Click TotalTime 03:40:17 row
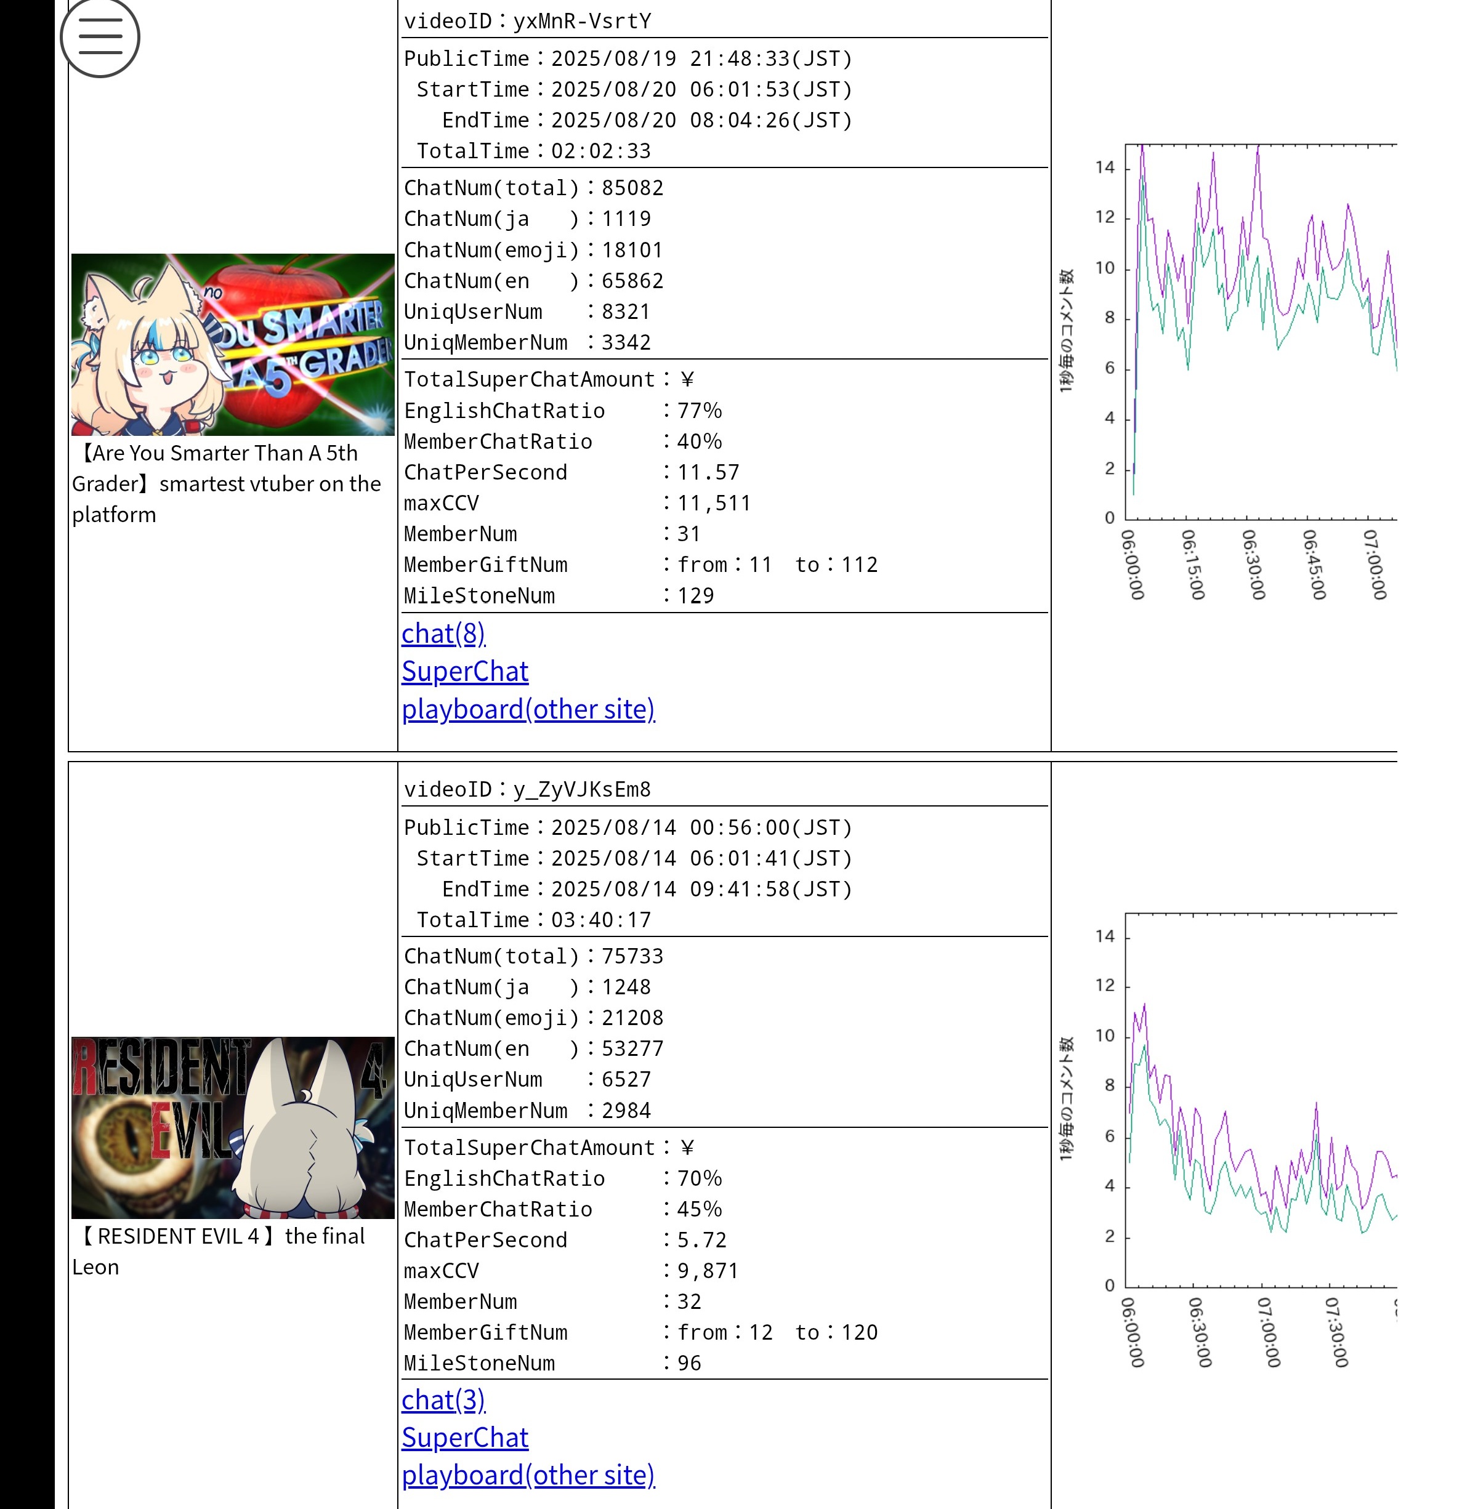Viewport: 1478px width, 1509px height. (533, 920)
